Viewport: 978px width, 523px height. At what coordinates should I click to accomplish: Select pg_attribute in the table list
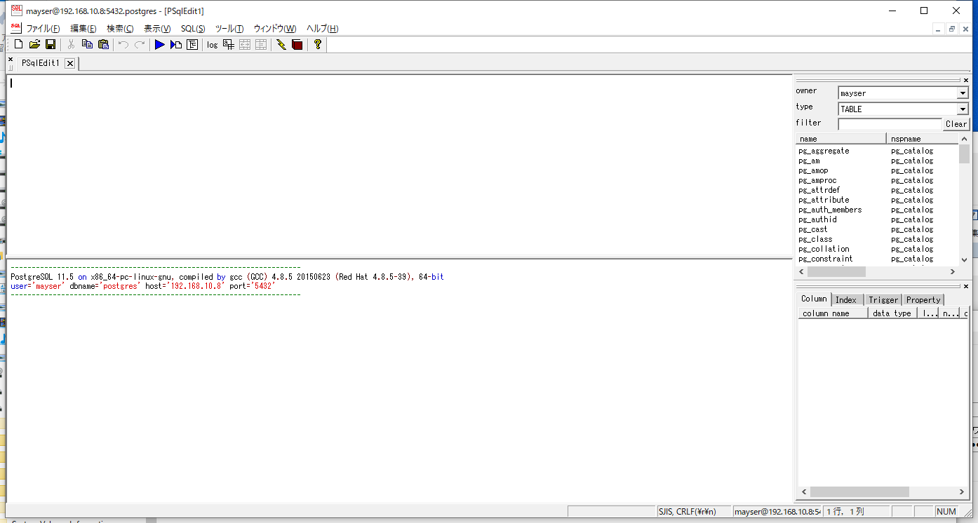[x=824, y=200]
